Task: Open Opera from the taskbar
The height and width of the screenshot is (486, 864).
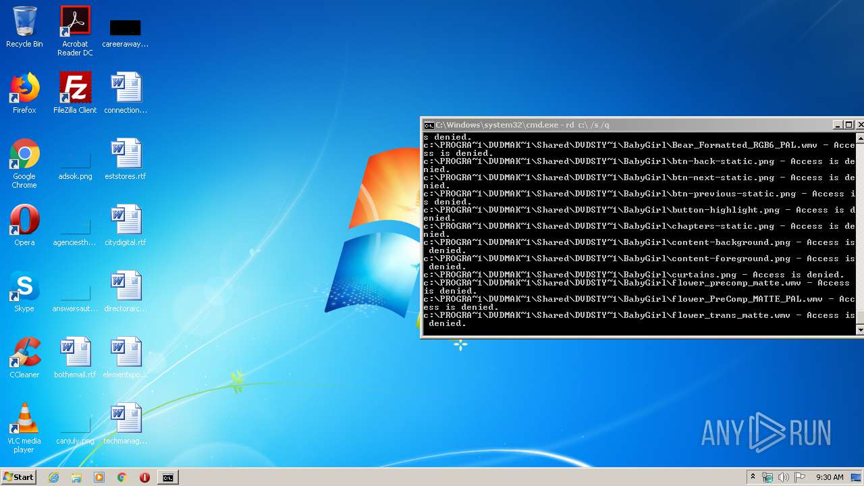Action: [144, 477]
